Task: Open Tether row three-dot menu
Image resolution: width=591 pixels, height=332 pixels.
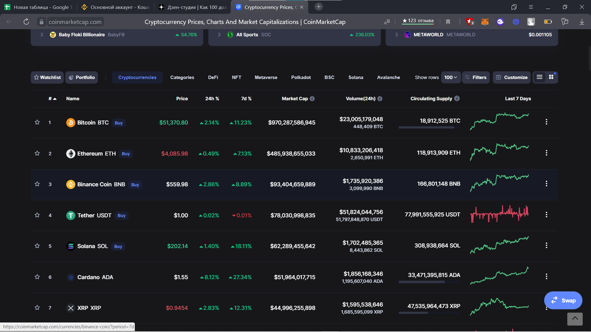Action: click(x=546, y=214)
